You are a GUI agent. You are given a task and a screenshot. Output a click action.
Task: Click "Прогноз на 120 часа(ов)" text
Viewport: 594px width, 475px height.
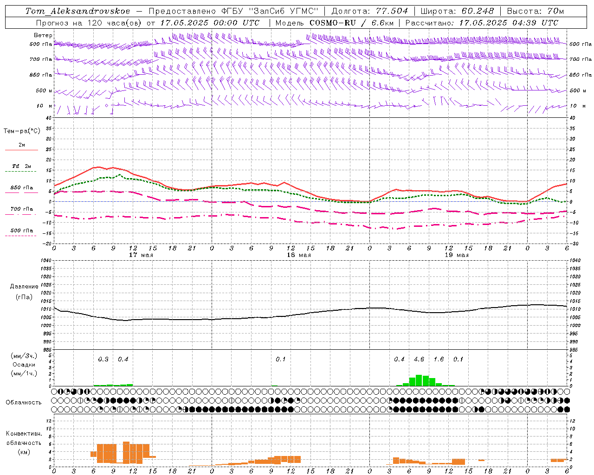pyautogui.click(x=89, y=23)
